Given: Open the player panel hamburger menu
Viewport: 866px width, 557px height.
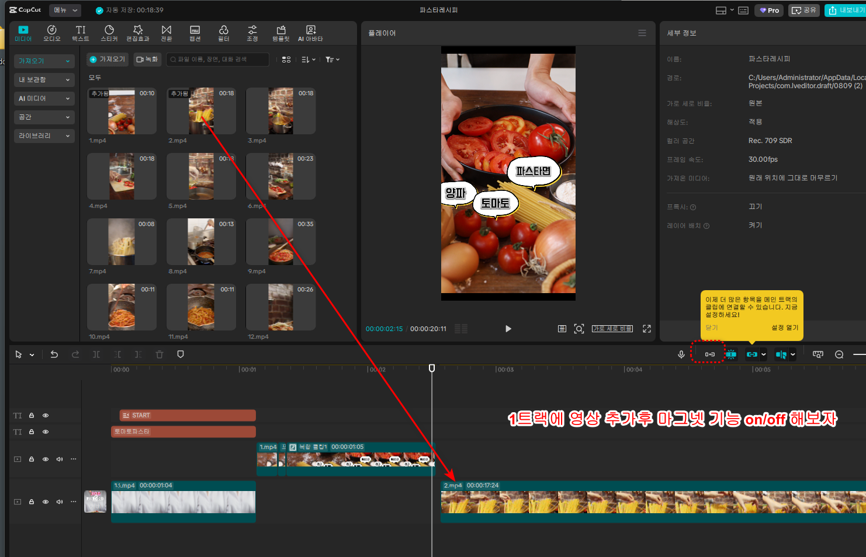Looking at the screenshot, I should pyautogui.click(x=642, y=33).
